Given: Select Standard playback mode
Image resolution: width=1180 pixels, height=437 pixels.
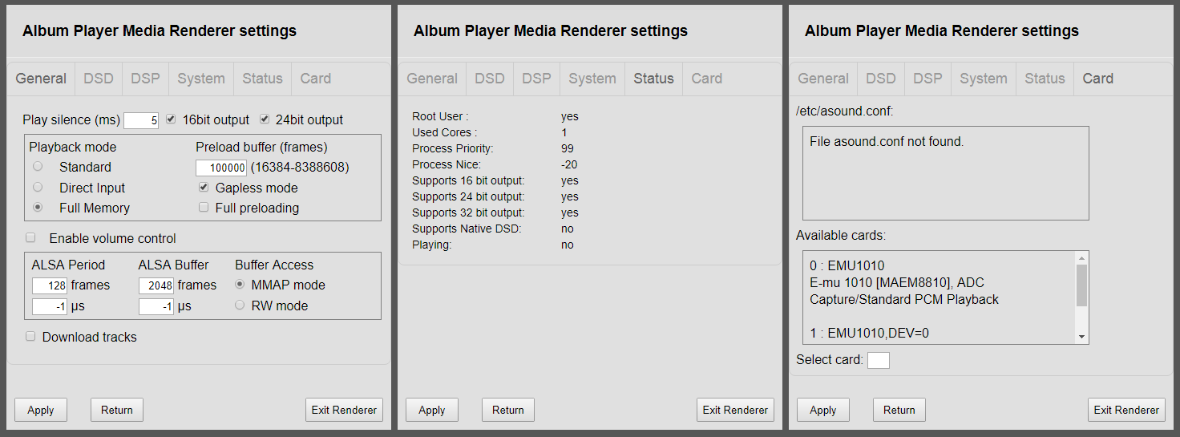Looking at the screenshot, I should click(x=38, y=167).
